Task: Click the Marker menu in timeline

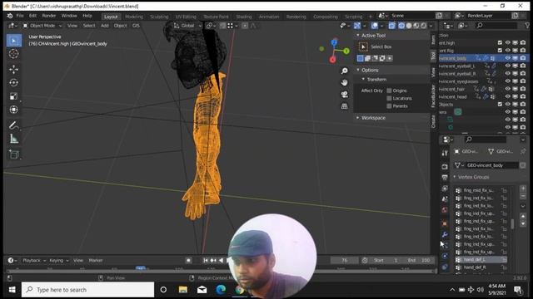Action: pyautogui.click(x=96, y=260)
